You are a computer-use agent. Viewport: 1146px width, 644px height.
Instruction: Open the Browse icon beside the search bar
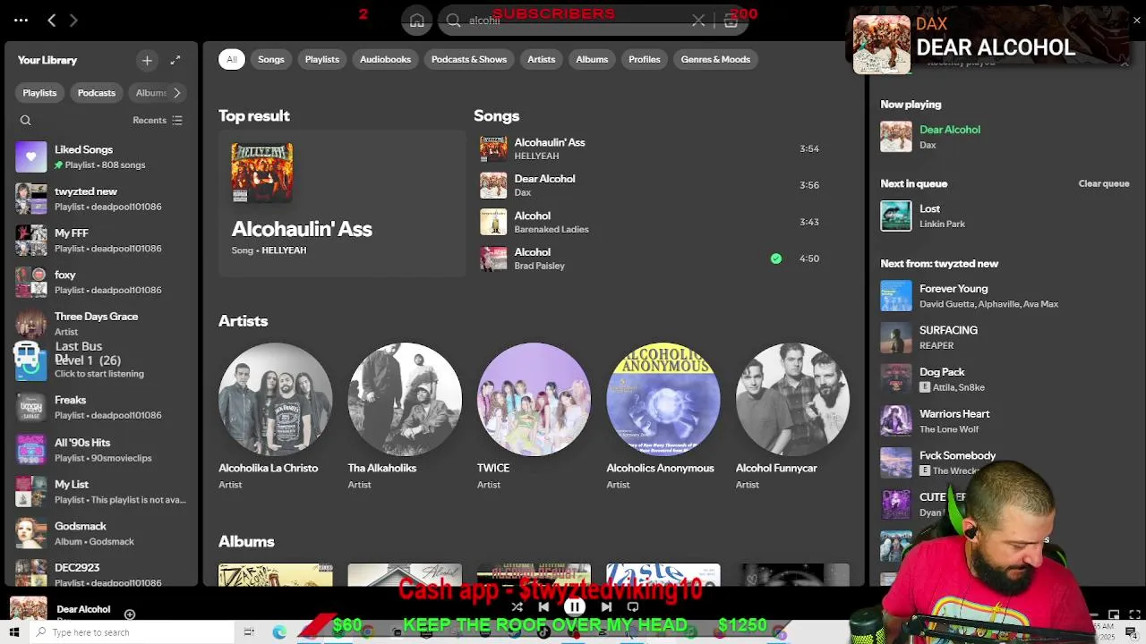tap(731, 21)
